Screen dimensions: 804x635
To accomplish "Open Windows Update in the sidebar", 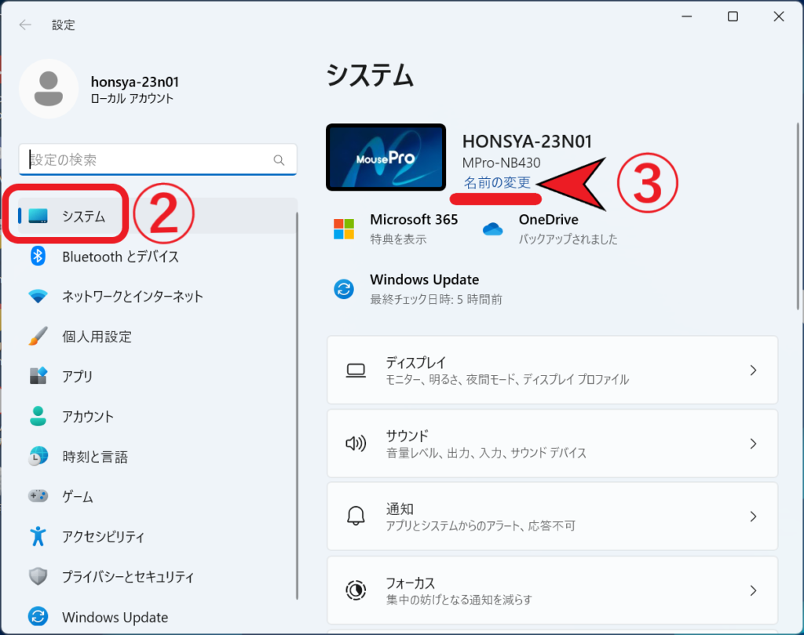I will click(x=115, y=617).
